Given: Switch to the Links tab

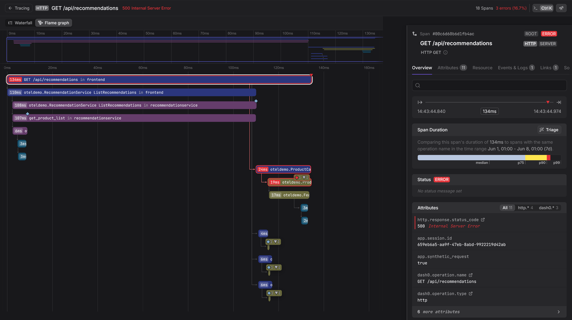Looking at the screenshot, I should coord(549,68).
